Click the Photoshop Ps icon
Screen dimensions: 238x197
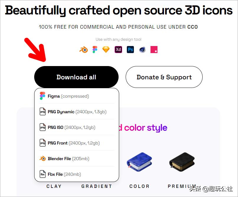click(x=130, y=50)
